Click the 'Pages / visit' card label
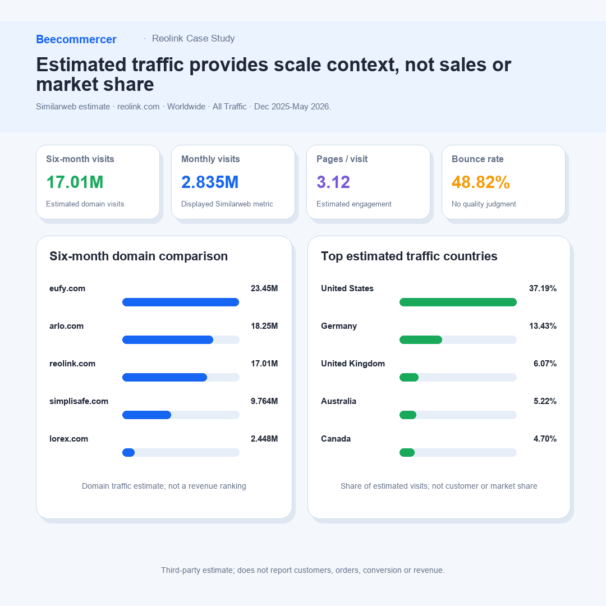 [x=342, y=159]
